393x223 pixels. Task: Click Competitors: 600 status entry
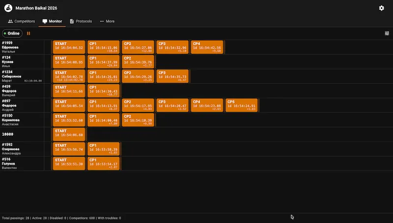coord(82,218)
